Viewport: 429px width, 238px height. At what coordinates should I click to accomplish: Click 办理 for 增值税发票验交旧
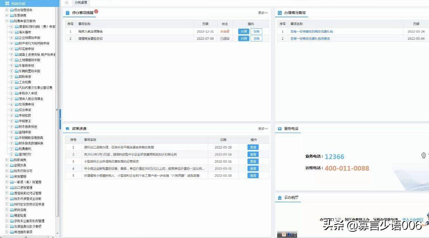click(x=244, y=39)
